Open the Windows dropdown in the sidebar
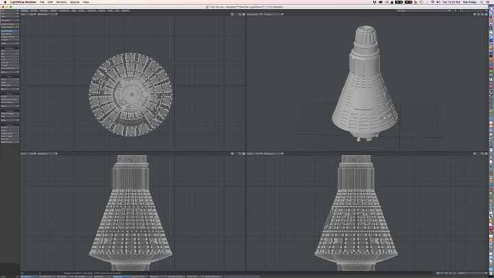Viewport: 494px width, 278px height. click(x=10, y=20)
